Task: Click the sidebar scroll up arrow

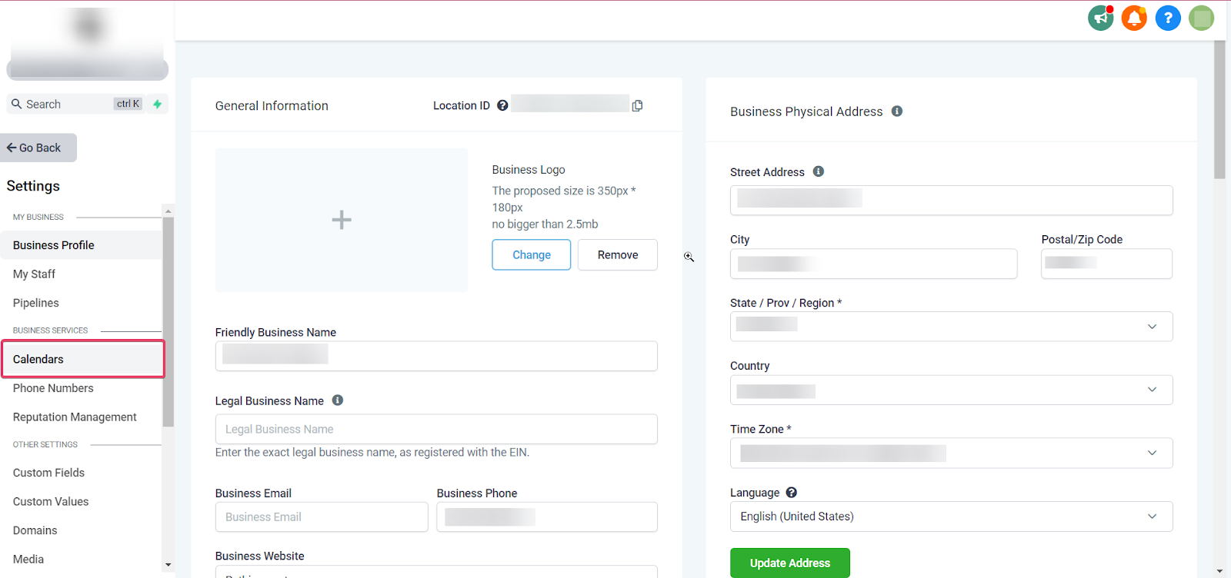Action: [x=168, y=211]
